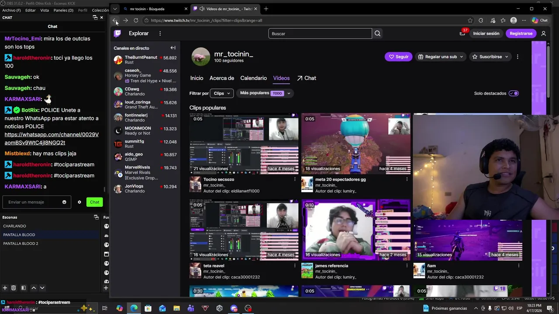
Task: Play the Tocino secsozo clip thumbnail
Action: click(x=244, y=143)
